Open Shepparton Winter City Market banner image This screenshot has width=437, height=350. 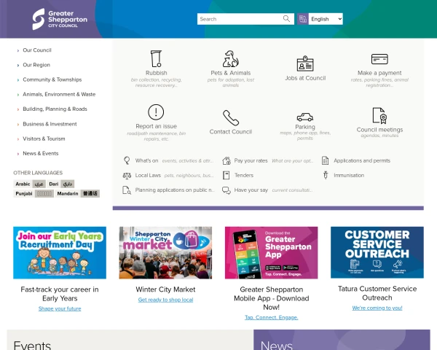165,252
